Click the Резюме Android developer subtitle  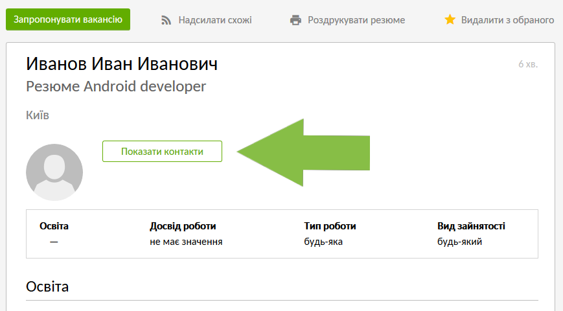116,87
